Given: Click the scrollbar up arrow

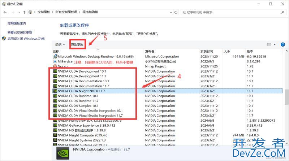Looking at the screenshot, I should tap(286, 51).
